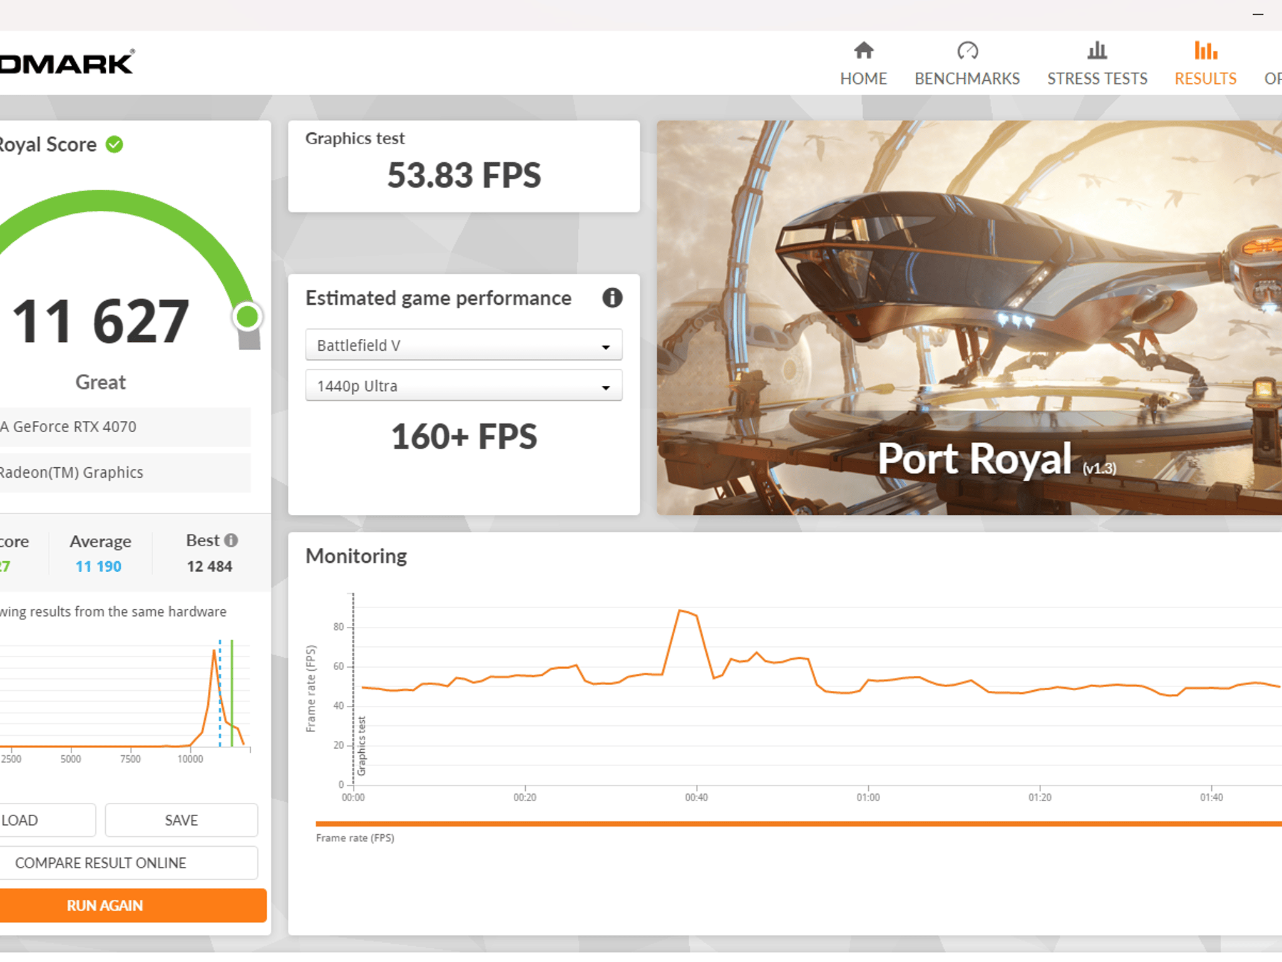Open the Battlefield V game dropdown
Image resolution: width=1282 pixels, height=962 pixels.
(464, 345)
